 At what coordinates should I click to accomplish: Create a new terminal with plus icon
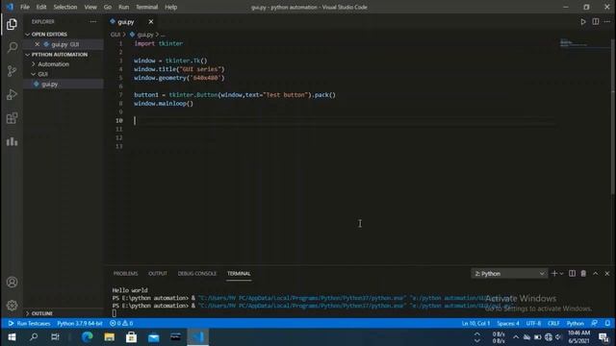[x=554, y=273]
